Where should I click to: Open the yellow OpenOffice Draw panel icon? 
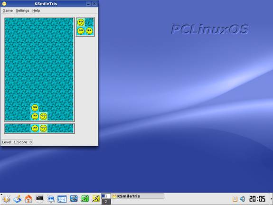pyautogui.click(x=96, y=199)
